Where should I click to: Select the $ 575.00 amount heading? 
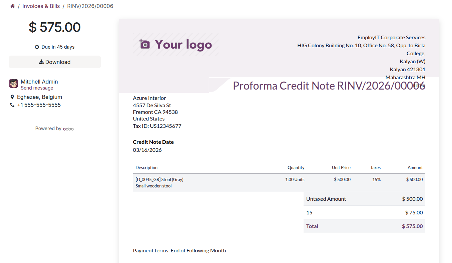55,27
